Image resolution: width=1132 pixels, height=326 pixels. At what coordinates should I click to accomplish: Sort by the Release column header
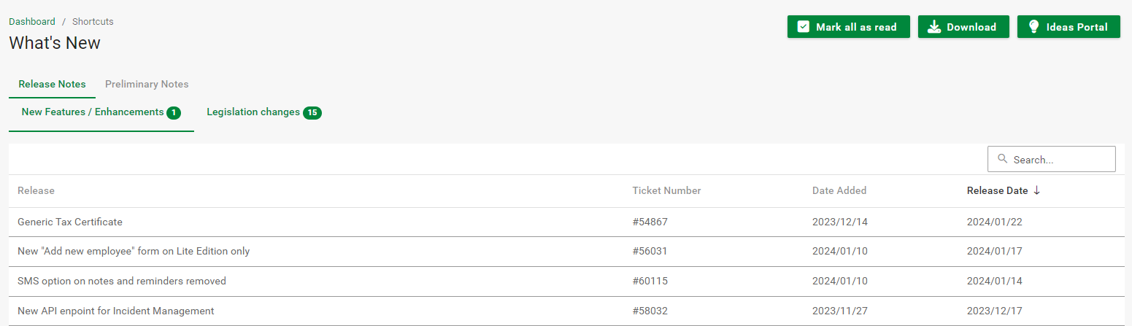click(36, 190)
